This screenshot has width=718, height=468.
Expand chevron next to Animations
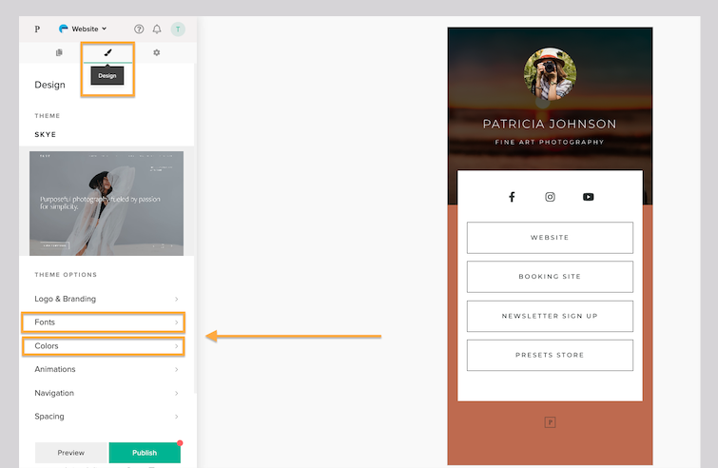176,369
